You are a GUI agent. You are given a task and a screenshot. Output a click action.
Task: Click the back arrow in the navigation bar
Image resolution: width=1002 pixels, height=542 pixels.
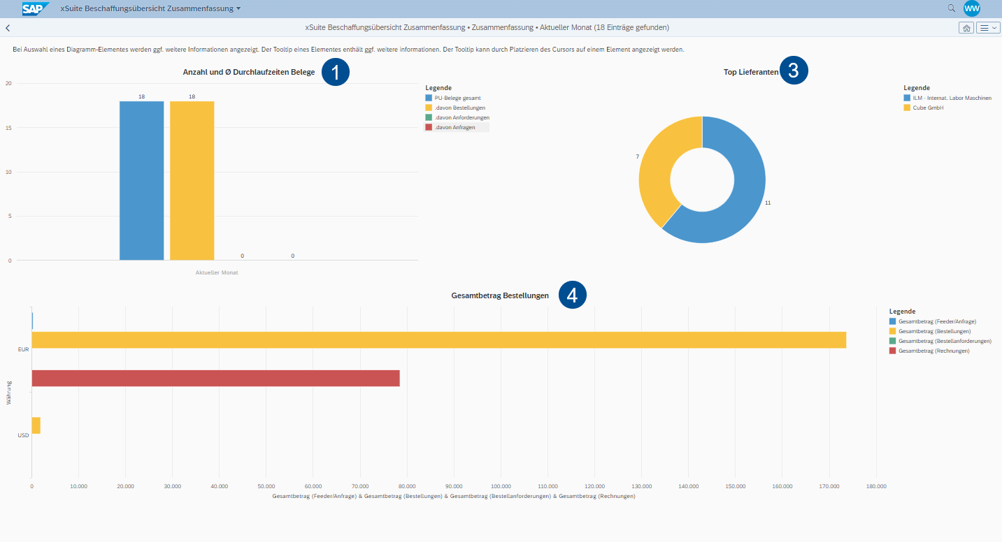pos(7,27)
